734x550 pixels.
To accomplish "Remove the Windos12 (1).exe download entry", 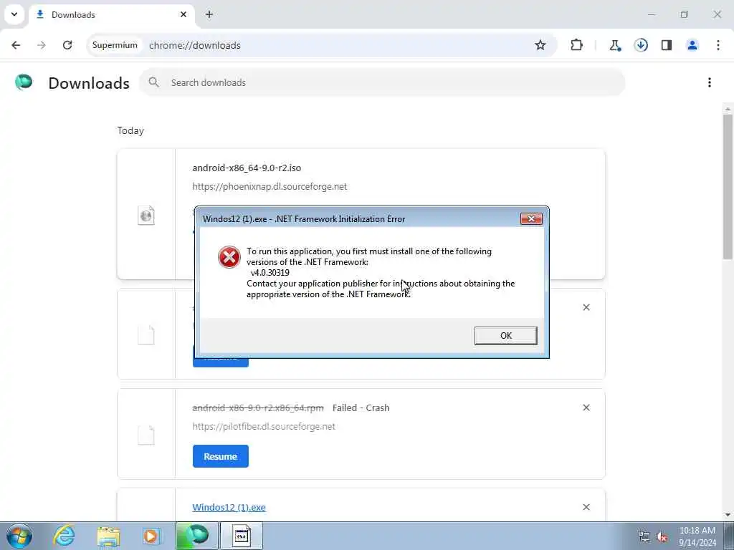I will [586, 507].
